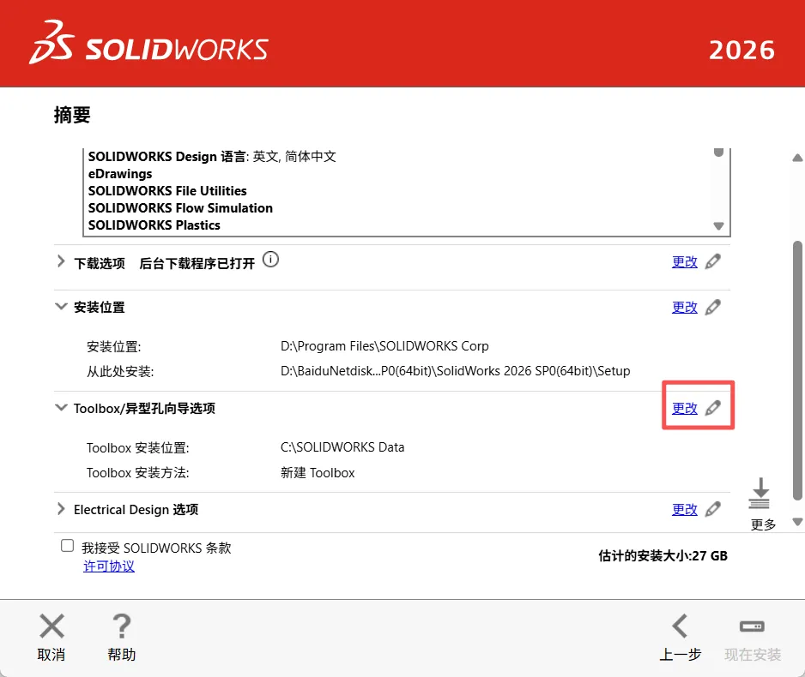Click 更改 link for 安装位置
The width and height of the screenshot is (805, 677).
[x=685, y=308]
